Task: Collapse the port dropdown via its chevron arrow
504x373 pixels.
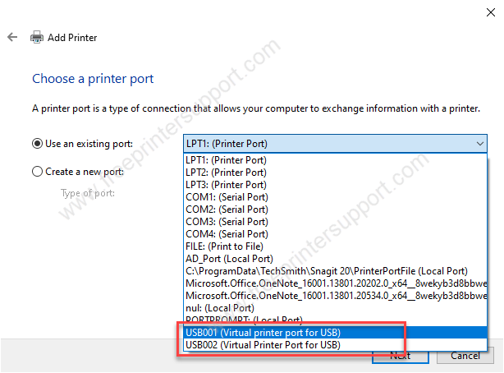Action: coord(480,144)
